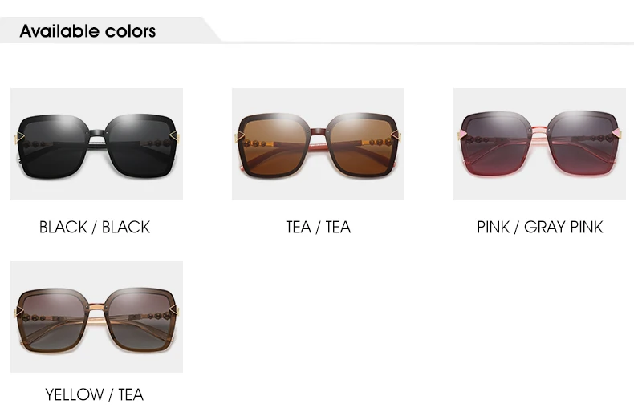634x416 pixels.
Task: Select the YELLOW / TEA label
Action: (x=94, y=394)
